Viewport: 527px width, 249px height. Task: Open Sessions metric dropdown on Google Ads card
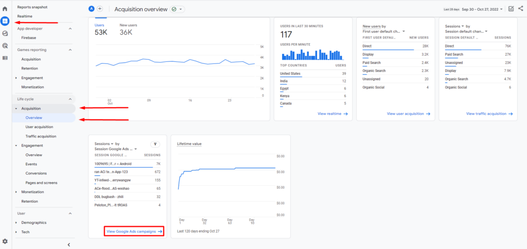(x=104, y=144)
